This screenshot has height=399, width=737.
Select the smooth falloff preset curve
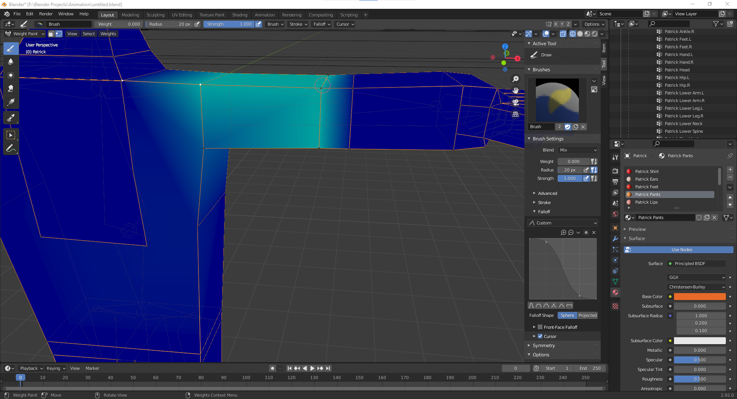pos(532,306)
